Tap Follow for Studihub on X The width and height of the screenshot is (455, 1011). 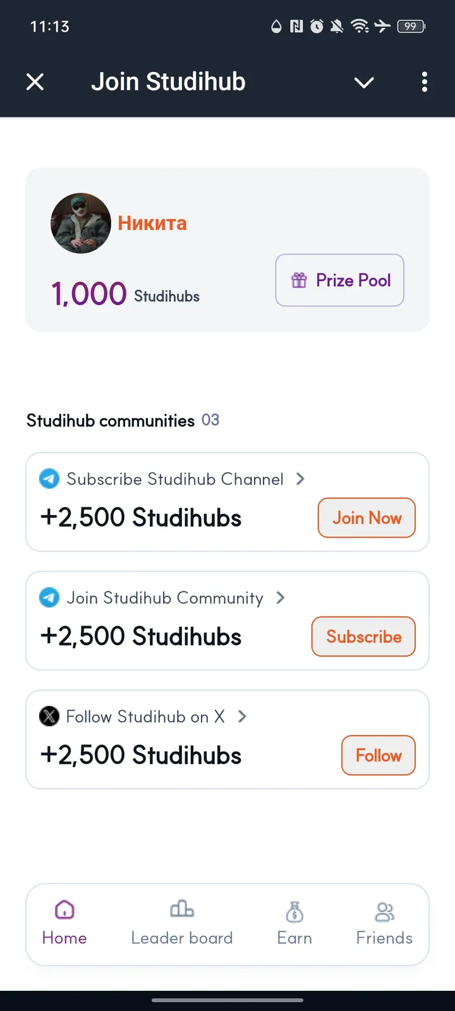coord(378,755)
